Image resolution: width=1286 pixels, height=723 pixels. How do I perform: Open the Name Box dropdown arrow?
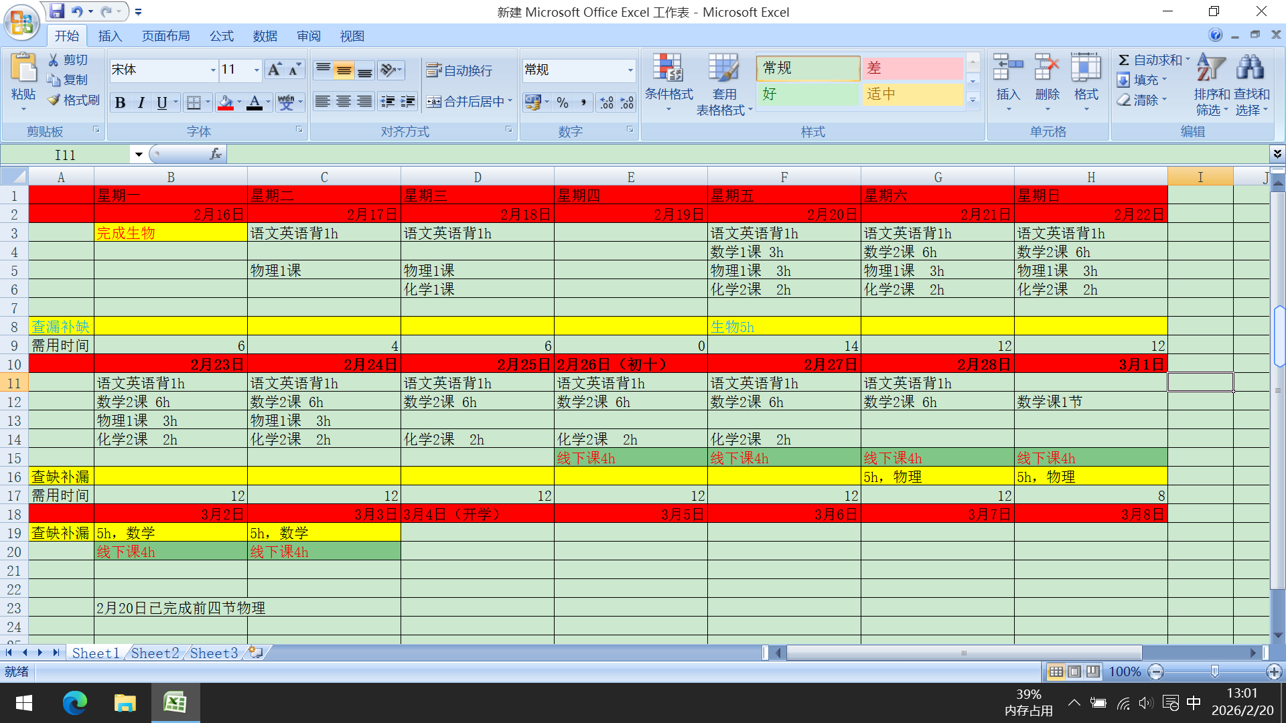(139, 155)
